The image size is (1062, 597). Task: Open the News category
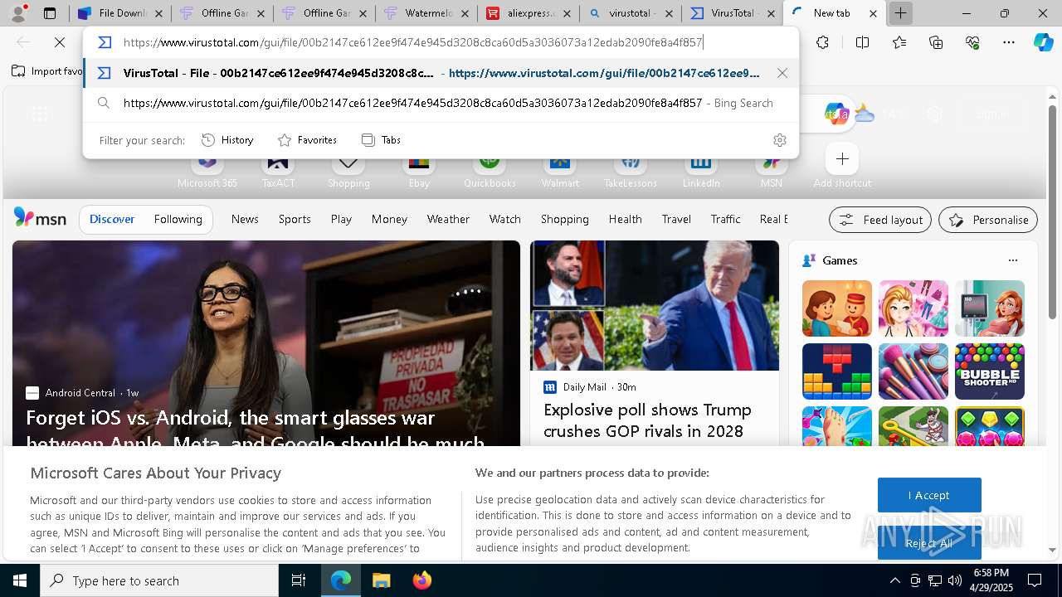click(x=245, y=219)
